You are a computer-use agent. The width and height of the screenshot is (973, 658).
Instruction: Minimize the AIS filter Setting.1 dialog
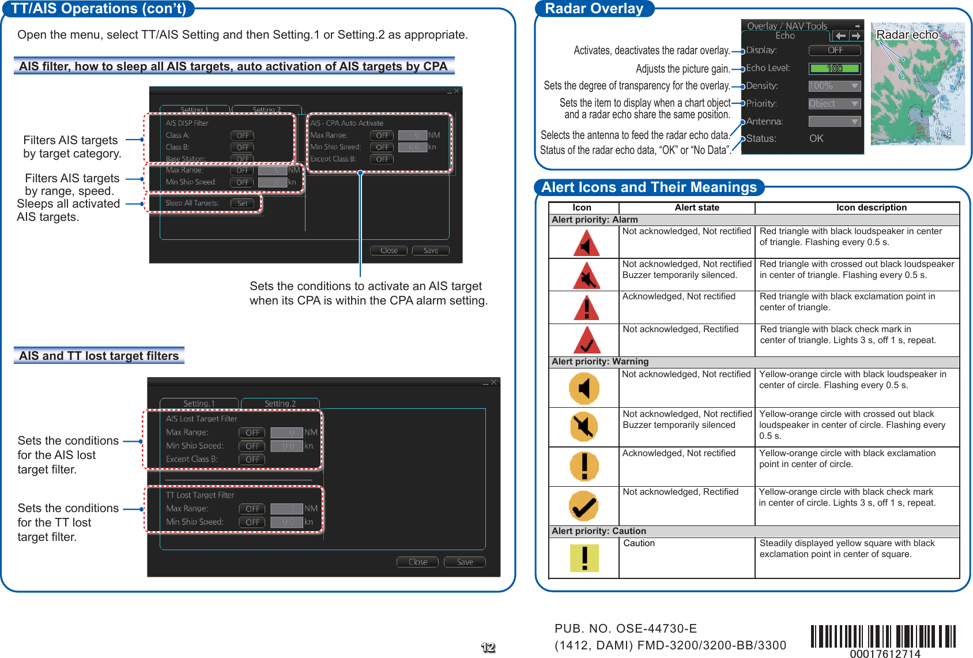[450, 91]
